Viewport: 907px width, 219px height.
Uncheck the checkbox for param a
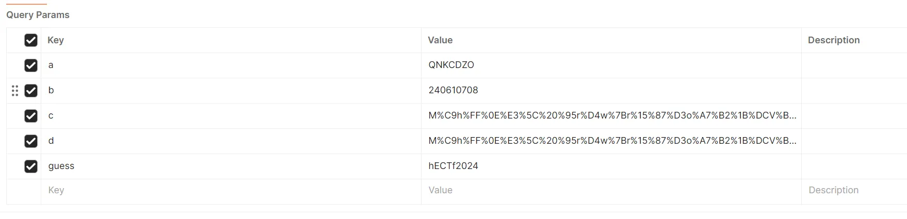pyautogui.click(x=31, y=65)
